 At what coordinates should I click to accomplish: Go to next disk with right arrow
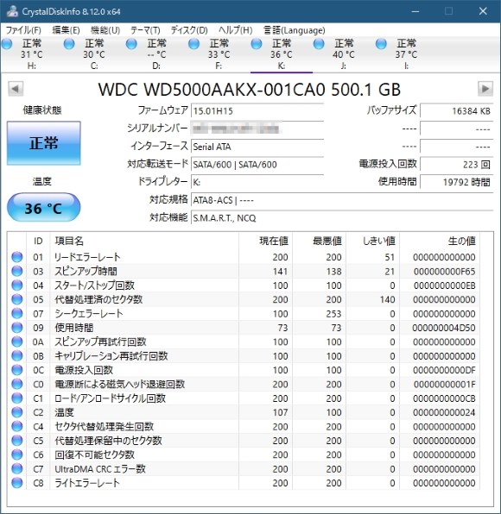pyautogui.click(x=485, y=89)
